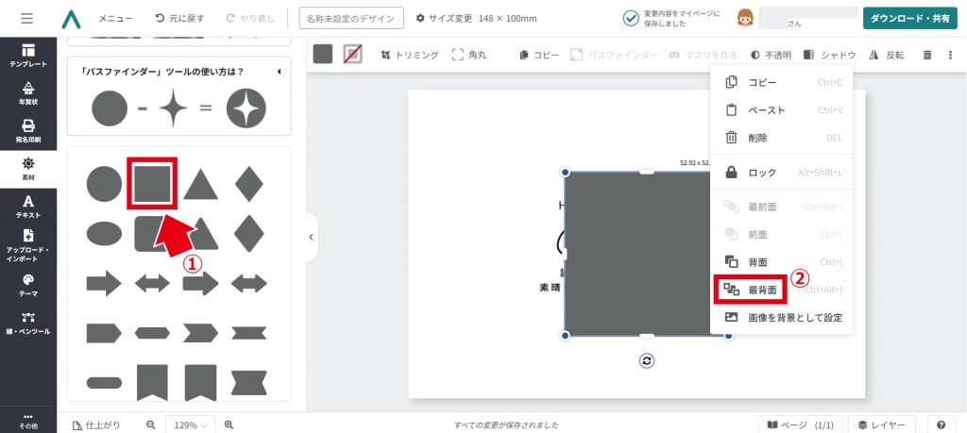This screenshot has width=967, height=433.
Task: Collapse the パスファインダー help section arrow
Action: point(279,72)
